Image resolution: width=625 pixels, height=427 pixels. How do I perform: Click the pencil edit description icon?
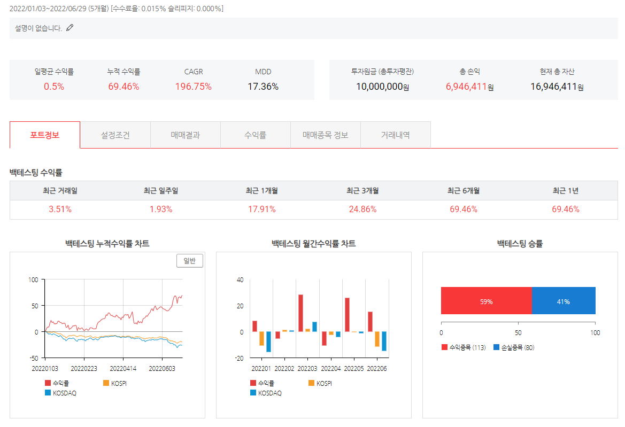point(70,27)
